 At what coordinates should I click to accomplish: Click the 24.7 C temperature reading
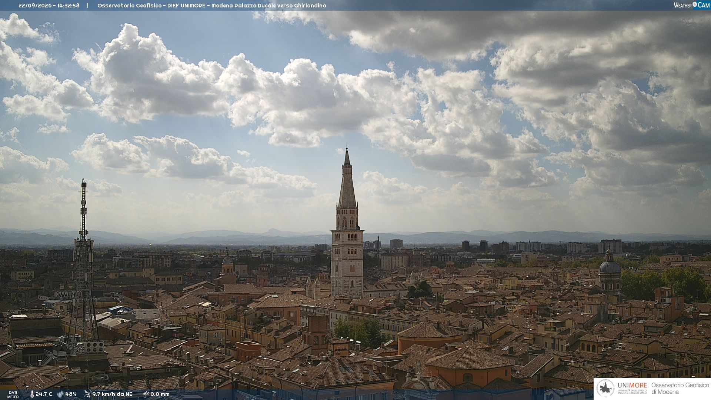click(x=44, y=394)
